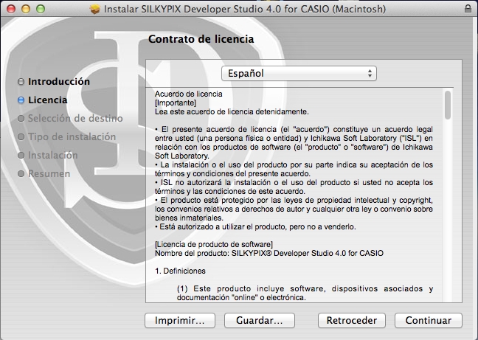This screenshot has height=340, width=478.
Task: Go back with the Retroceder button
Action: pos(351,321)
